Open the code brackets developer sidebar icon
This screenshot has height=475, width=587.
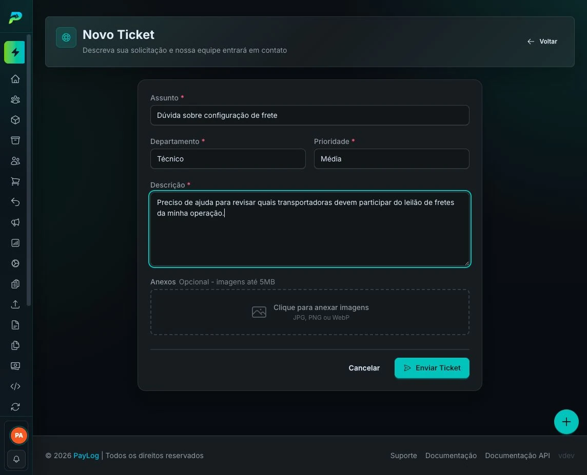point(15,386)
